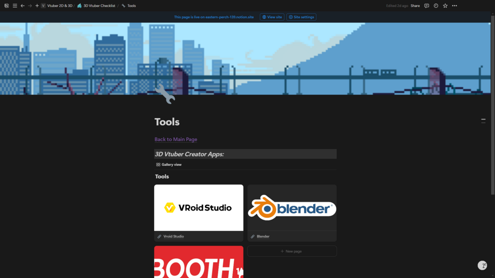Add a New page to gallery
495x278 pixels.
click(292, 251)
